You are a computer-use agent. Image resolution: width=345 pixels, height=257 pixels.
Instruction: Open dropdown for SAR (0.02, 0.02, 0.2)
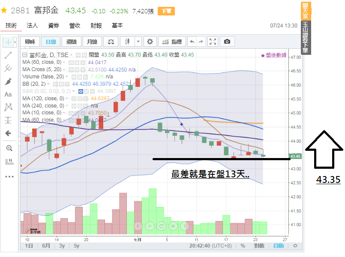point(74,91)
